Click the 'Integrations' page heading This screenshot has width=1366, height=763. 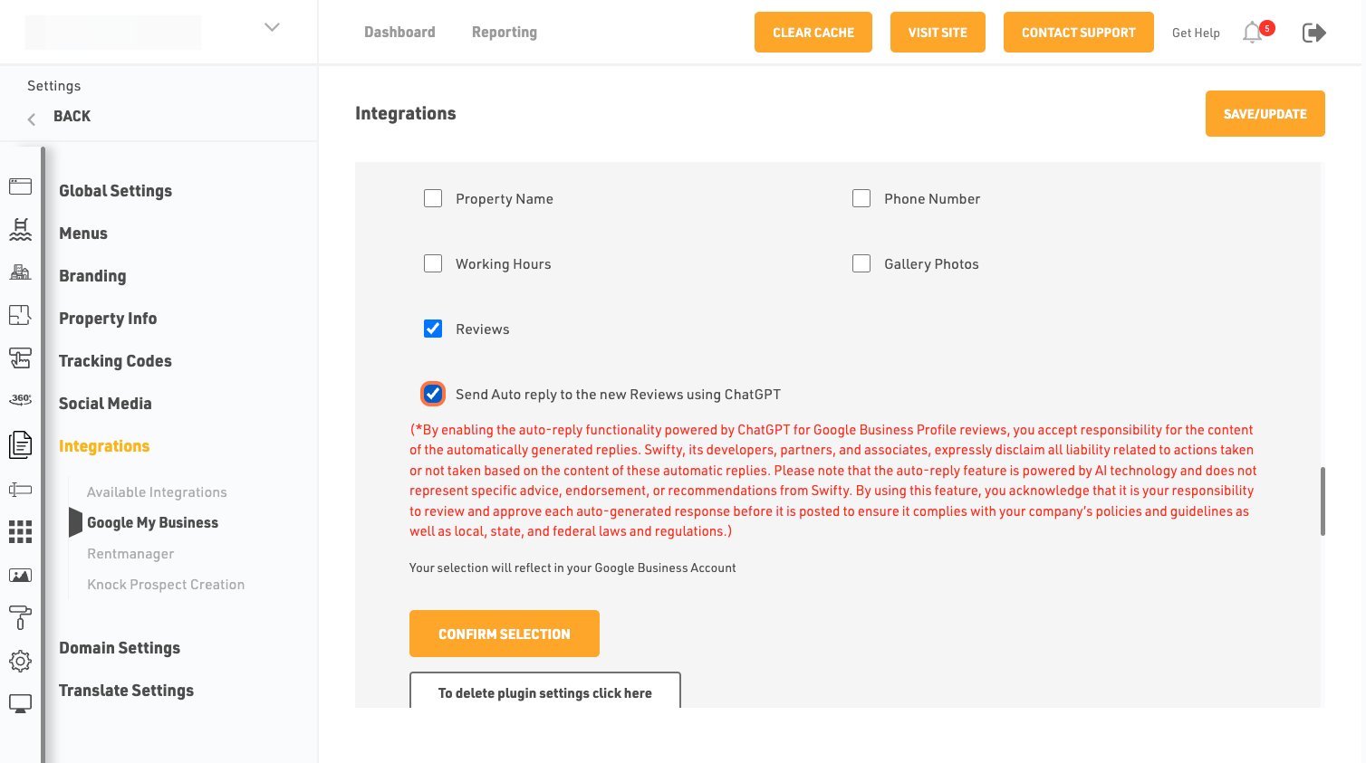coord(406,113)
